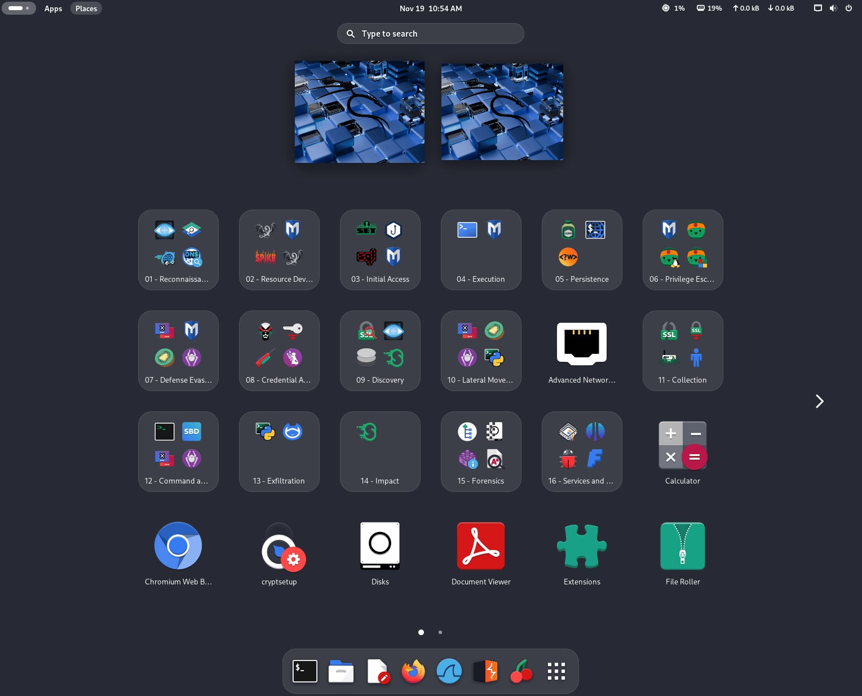Go to next page with the right arrow
This screenshot has width=862, height=696.
click(x=819, y=401)
